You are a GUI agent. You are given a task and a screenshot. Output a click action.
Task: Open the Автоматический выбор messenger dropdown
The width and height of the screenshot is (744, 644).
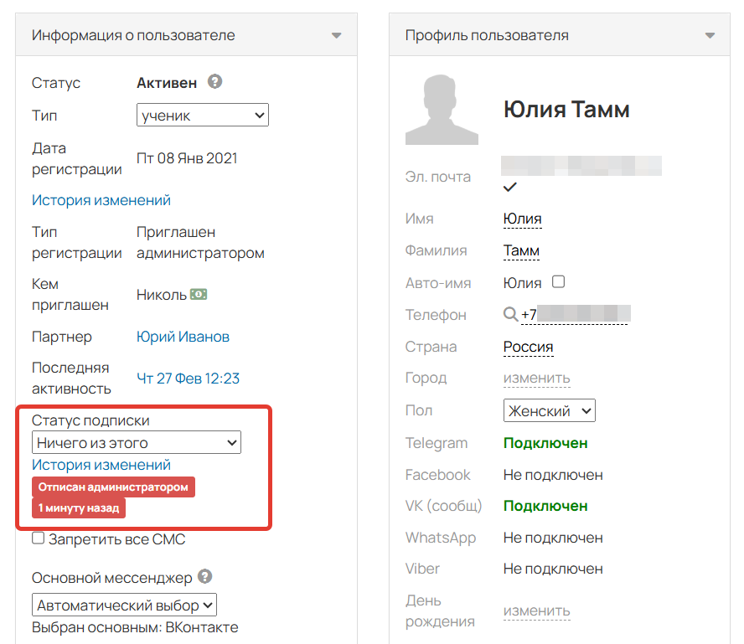[x=125, y=605]
